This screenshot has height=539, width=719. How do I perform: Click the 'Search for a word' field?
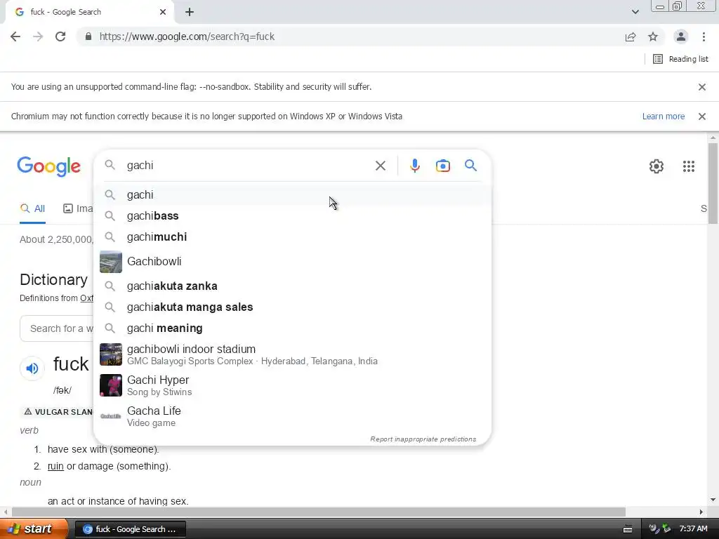click(x=56, y=328)
